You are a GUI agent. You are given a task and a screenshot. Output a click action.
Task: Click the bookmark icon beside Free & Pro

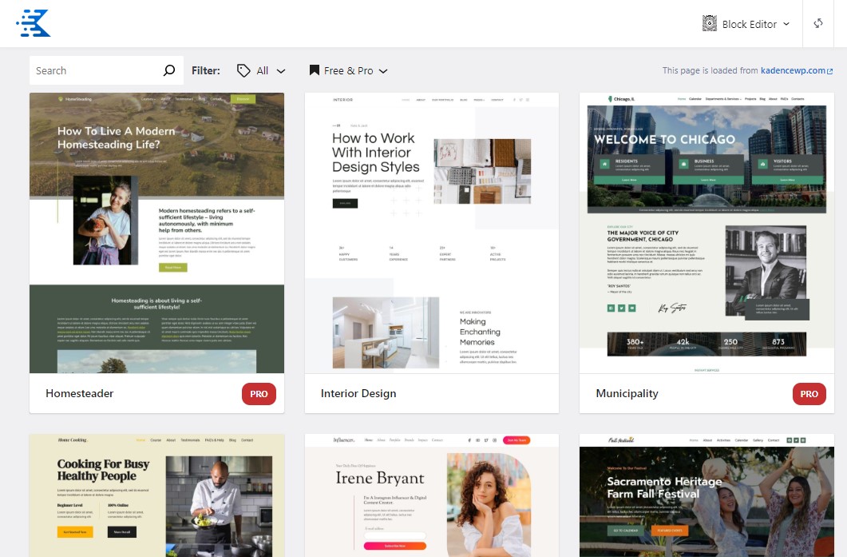[x=314, y=70]
